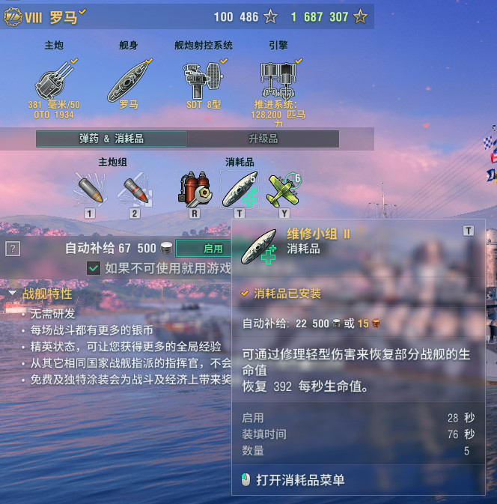The image size is (497, 504).
Task: Toggle the '如果不可使用就用游戏' checkbox
Action: [94, 268]
